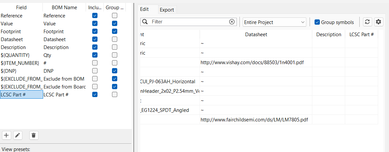Add a new field with plus icon
The image size is (389, 152).
click(6, 135)
